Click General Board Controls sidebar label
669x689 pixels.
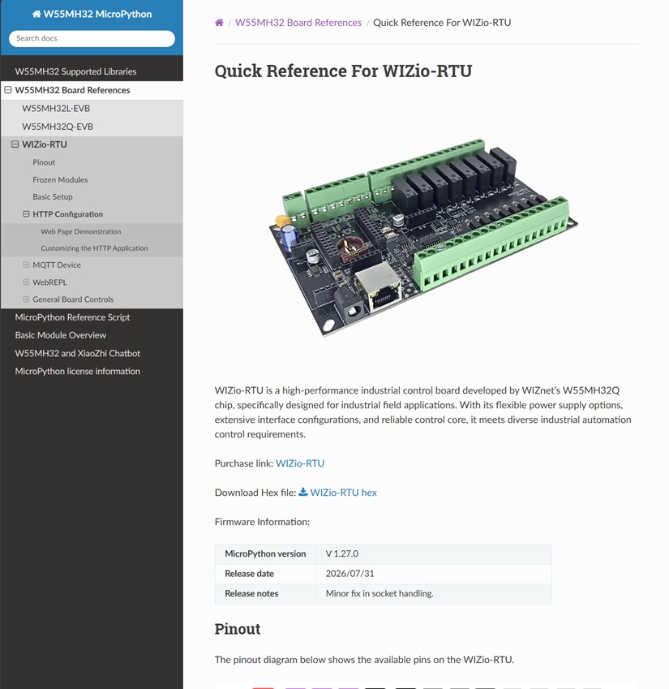pyautogui.click(x=73, y=299)
